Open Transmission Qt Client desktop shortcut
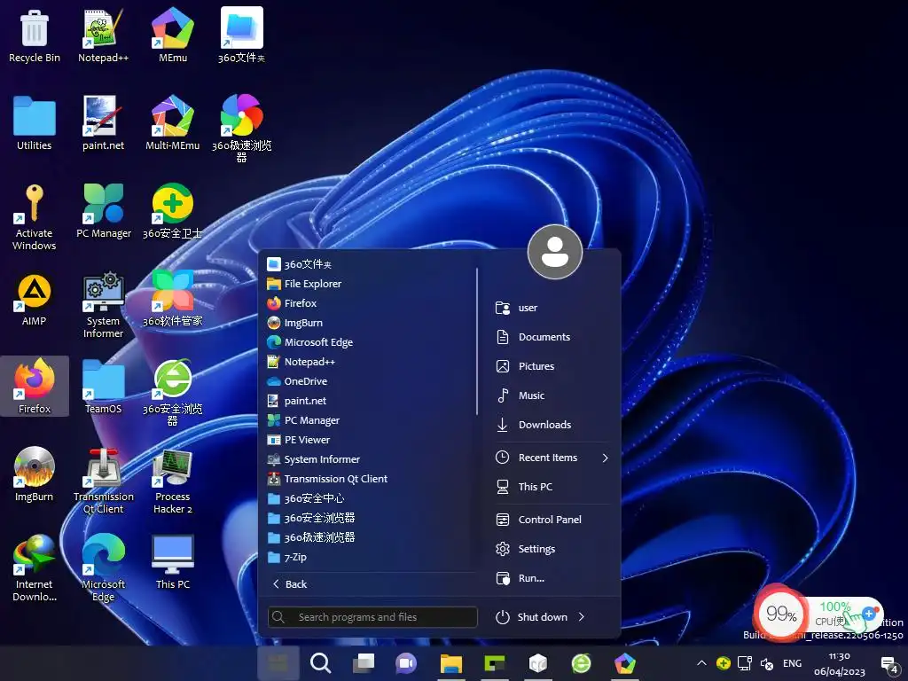 (x=103, y=481)
